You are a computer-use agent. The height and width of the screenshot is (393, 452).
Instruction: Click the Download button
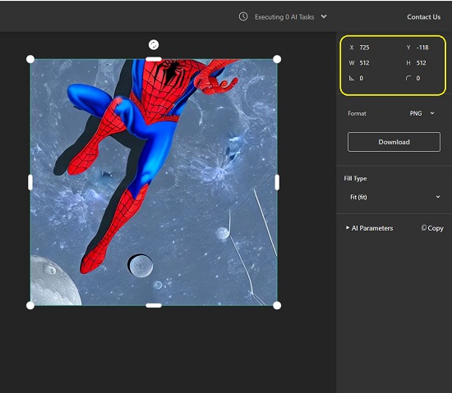click(394, 142)
